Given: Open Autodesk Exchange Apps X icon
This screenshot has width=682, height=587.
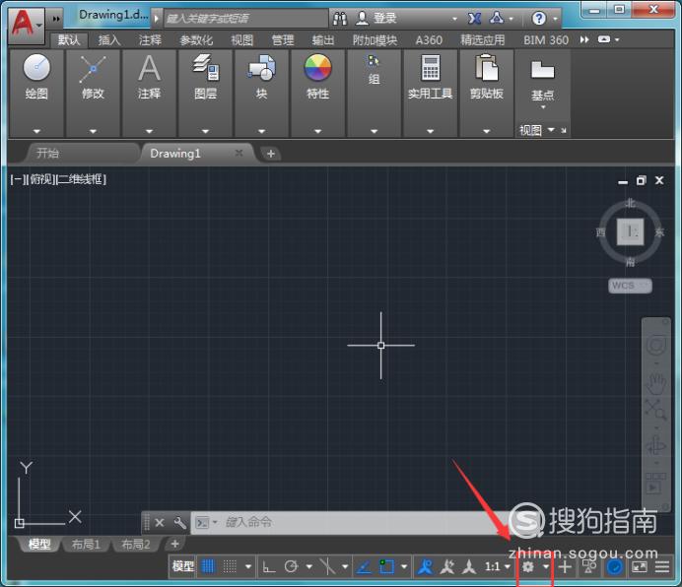Looking at the screenshot, I should (474, 19).
